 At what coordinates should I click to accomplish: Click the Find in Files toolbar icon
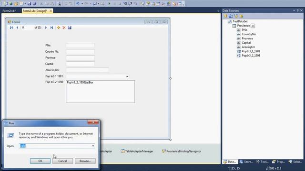59,3
